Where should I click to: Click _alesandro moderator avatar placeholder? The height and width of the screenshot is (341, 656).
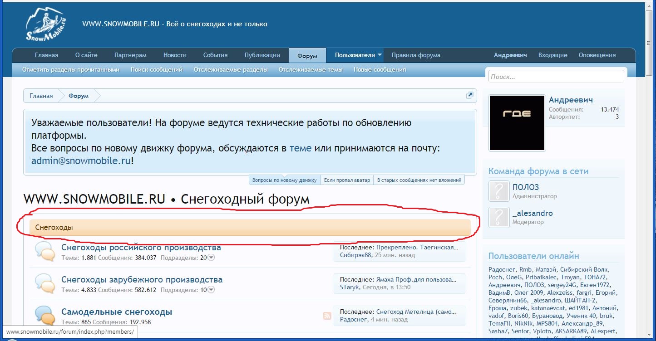coord(498,217)
